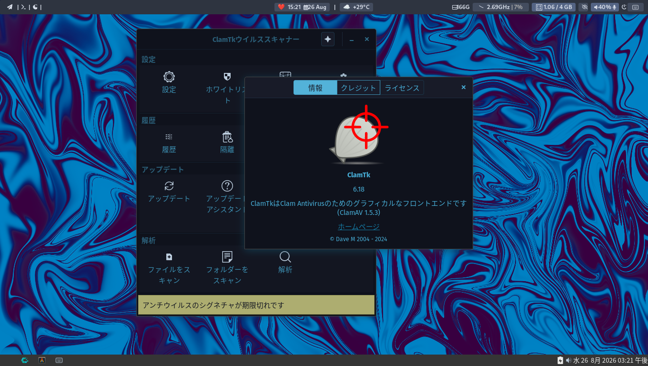Click the speaker icon in bottom tray
This screenshot has width=648, height=366.
pos(568,360)
